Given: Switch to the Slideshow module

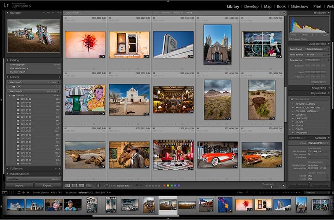Looking at the screenshot, I should (300, 7).
